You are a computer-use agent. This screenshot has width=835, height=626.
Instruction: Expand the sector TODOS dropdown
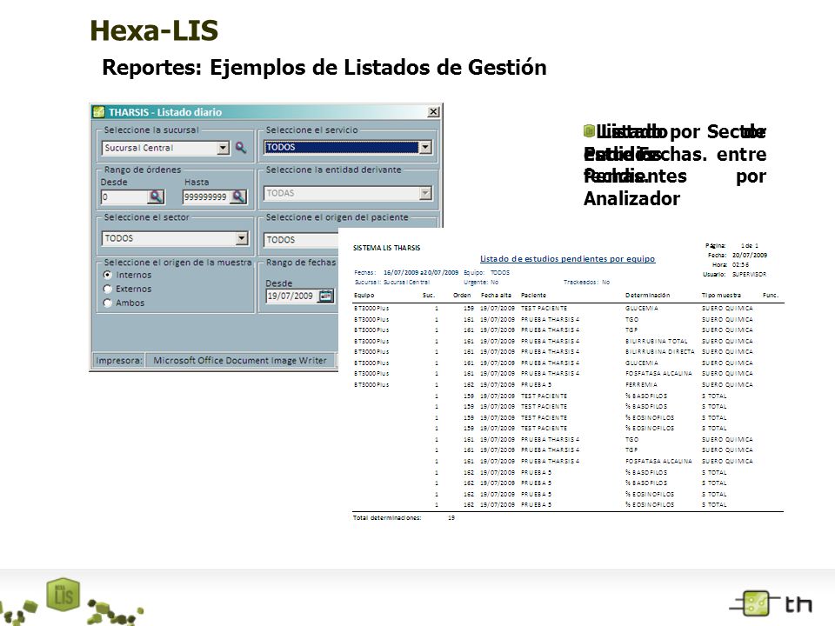pyautogui.click(x=242, y=238)
